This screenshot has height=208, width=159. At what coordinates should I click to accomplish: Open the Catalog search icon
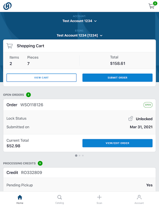tap(59, 197)
